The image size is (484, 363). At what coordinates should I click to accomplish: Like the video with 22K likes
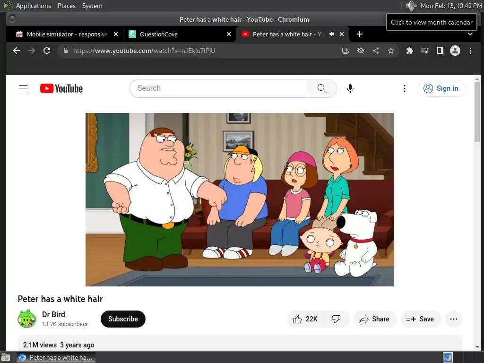[306, 319]
